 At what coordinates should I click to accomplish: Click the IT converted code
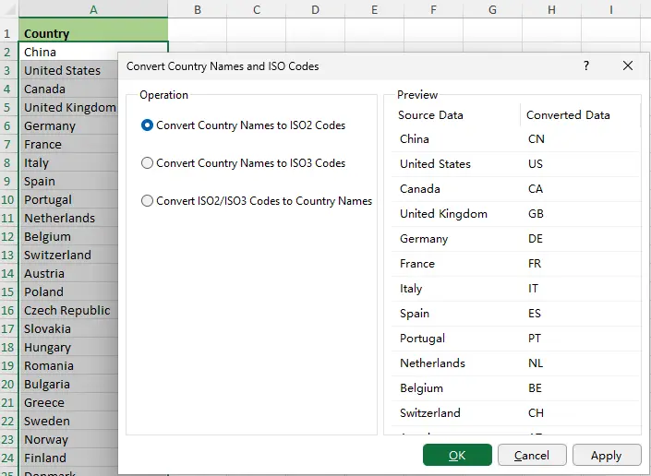pyautogui.click(x=533, y=288)
